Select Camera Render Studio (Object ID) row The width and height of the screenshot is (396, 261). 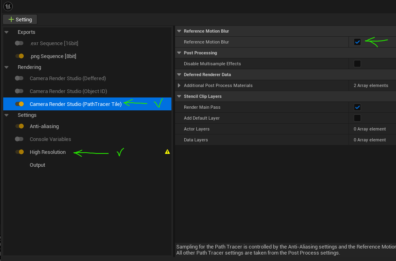(87, 91)
